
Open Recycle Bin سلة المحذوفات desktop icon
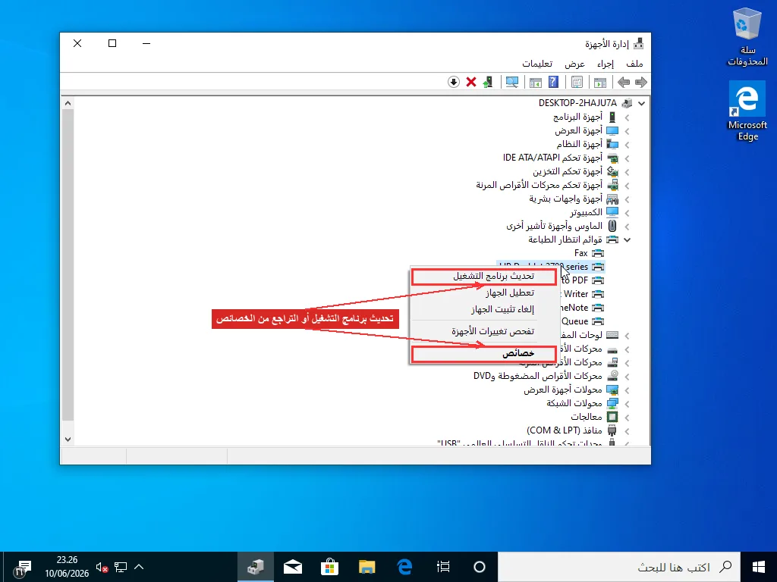(x=747, y=36)
